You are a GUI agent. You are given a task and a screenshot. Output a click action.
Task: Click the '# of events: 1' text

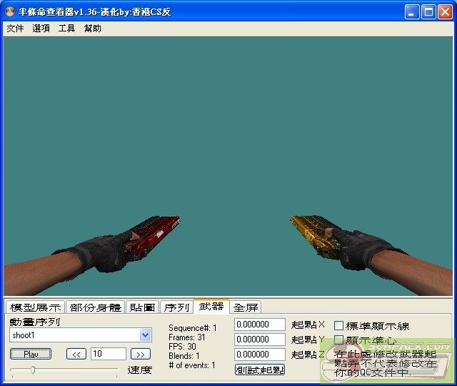point(192,365)
